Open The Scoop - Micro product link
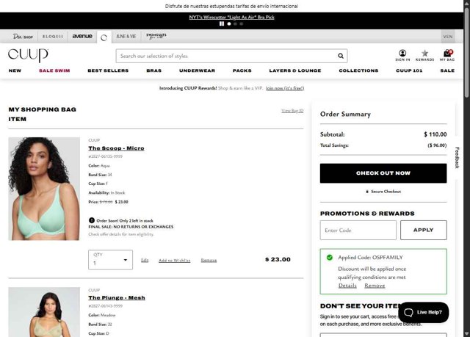Viewport: 470px width, 337px height. click(116, 148)
